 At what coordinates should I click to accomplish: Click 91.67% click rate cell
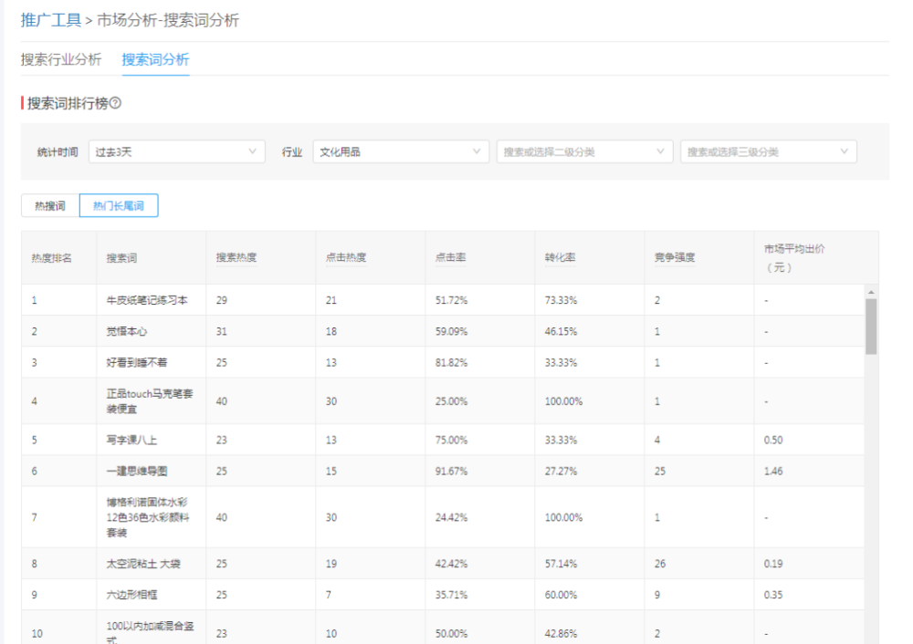[451, 472]
